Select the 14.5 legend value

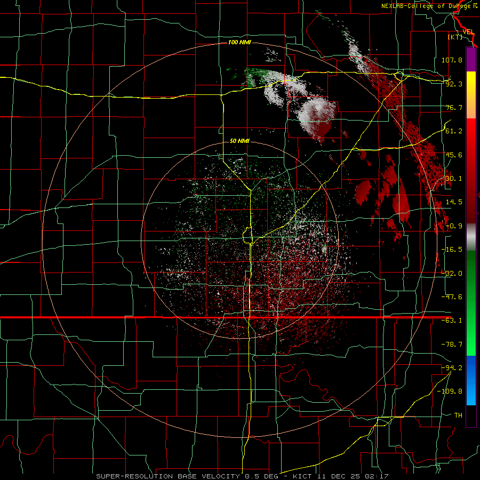click(454, 202)
